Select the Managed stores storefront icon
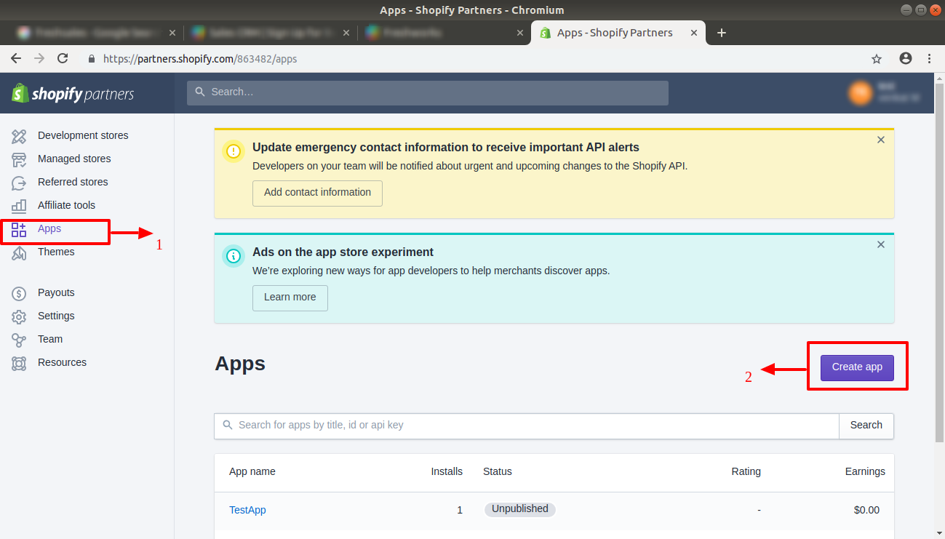Image resolution: width=945 pixels, height=539 pixels. 19,159
